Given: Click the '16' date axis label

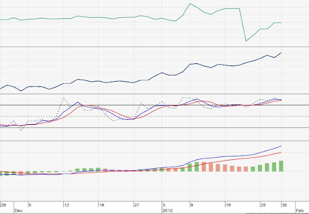Looking at the screenshot, I should (x=228, y=205).
